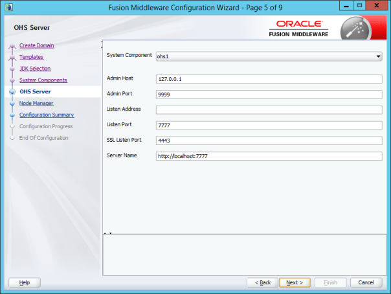Collapse the message pane using splitter arrows

(109, 232)
